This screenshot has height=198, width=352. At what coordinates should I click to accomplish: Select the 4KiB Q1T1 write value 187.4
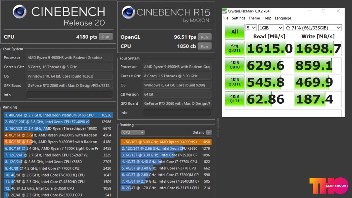pyautogui.click(x=318, y=99)
